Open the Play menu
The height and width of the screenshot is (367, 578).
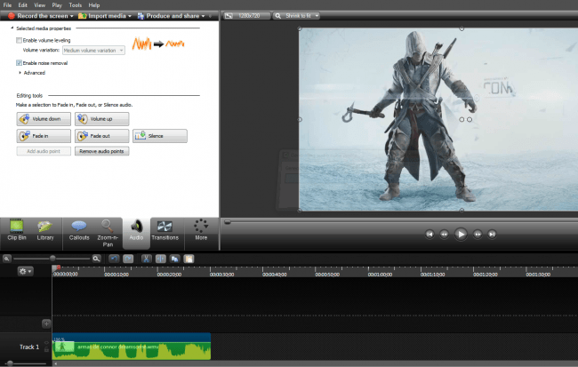point(57,5)
